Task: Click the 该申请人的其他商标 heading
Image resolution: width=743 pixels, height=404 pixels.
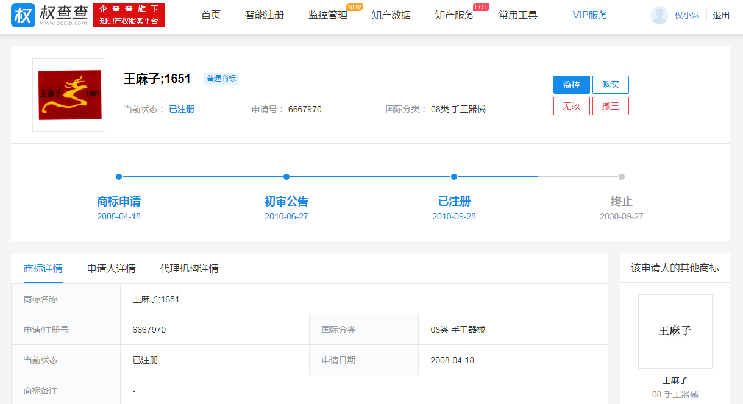Action: click(x=675, y=268)
